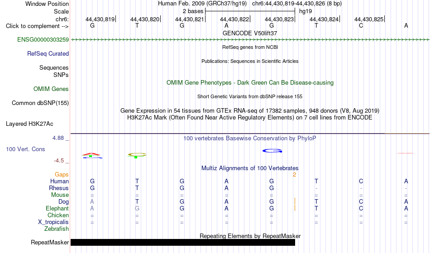Click the Window Position label

pyautogui.click(x=47, y=4)
